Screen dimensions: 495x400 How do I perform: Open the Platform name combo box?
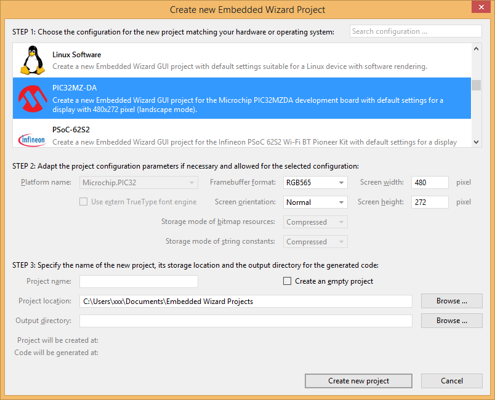point(139,183)
